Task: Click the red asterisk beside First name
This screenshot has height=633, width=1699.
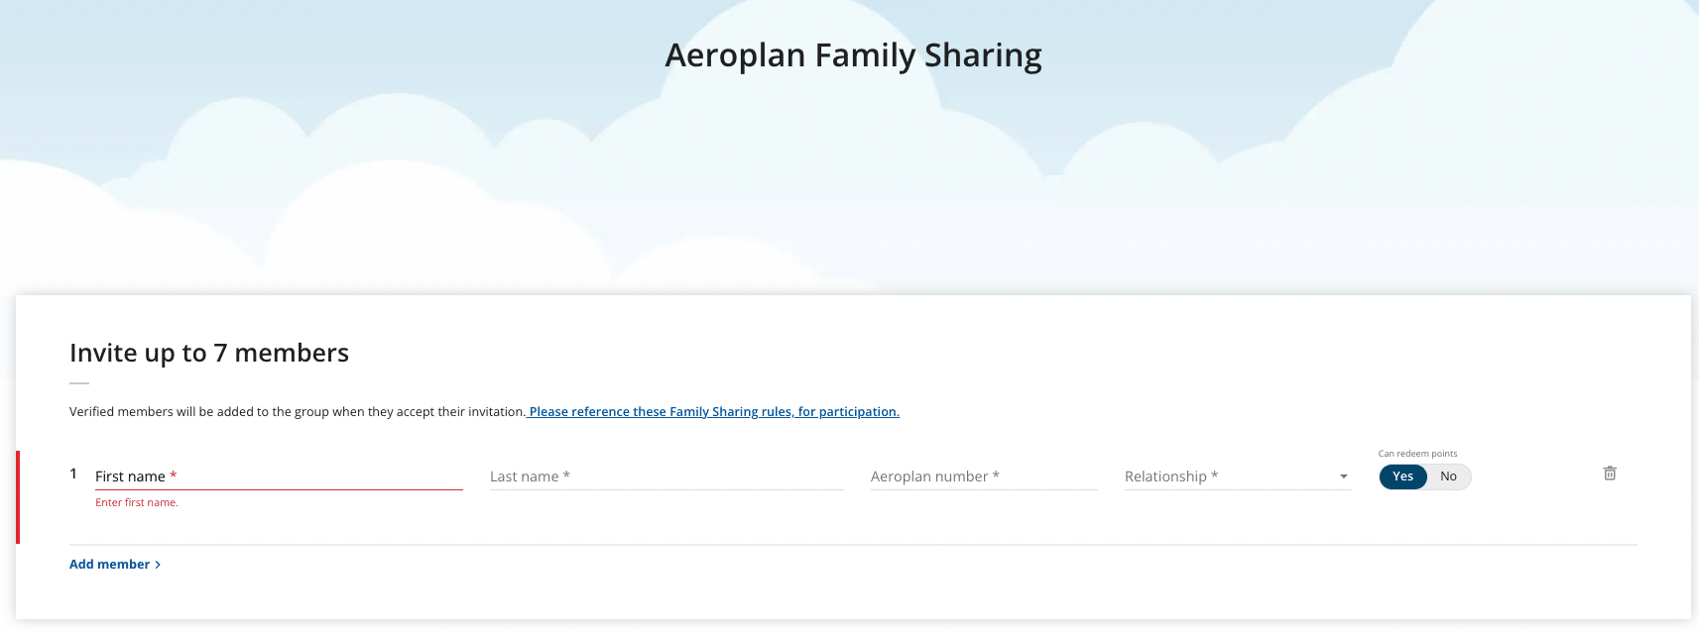Action: (174, 475)
